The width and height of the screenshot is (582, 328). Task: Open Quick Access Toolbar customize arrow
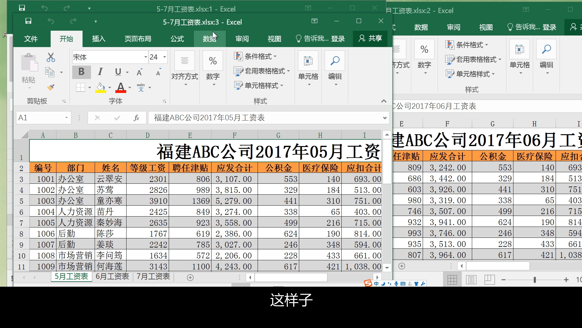[96, 21]
